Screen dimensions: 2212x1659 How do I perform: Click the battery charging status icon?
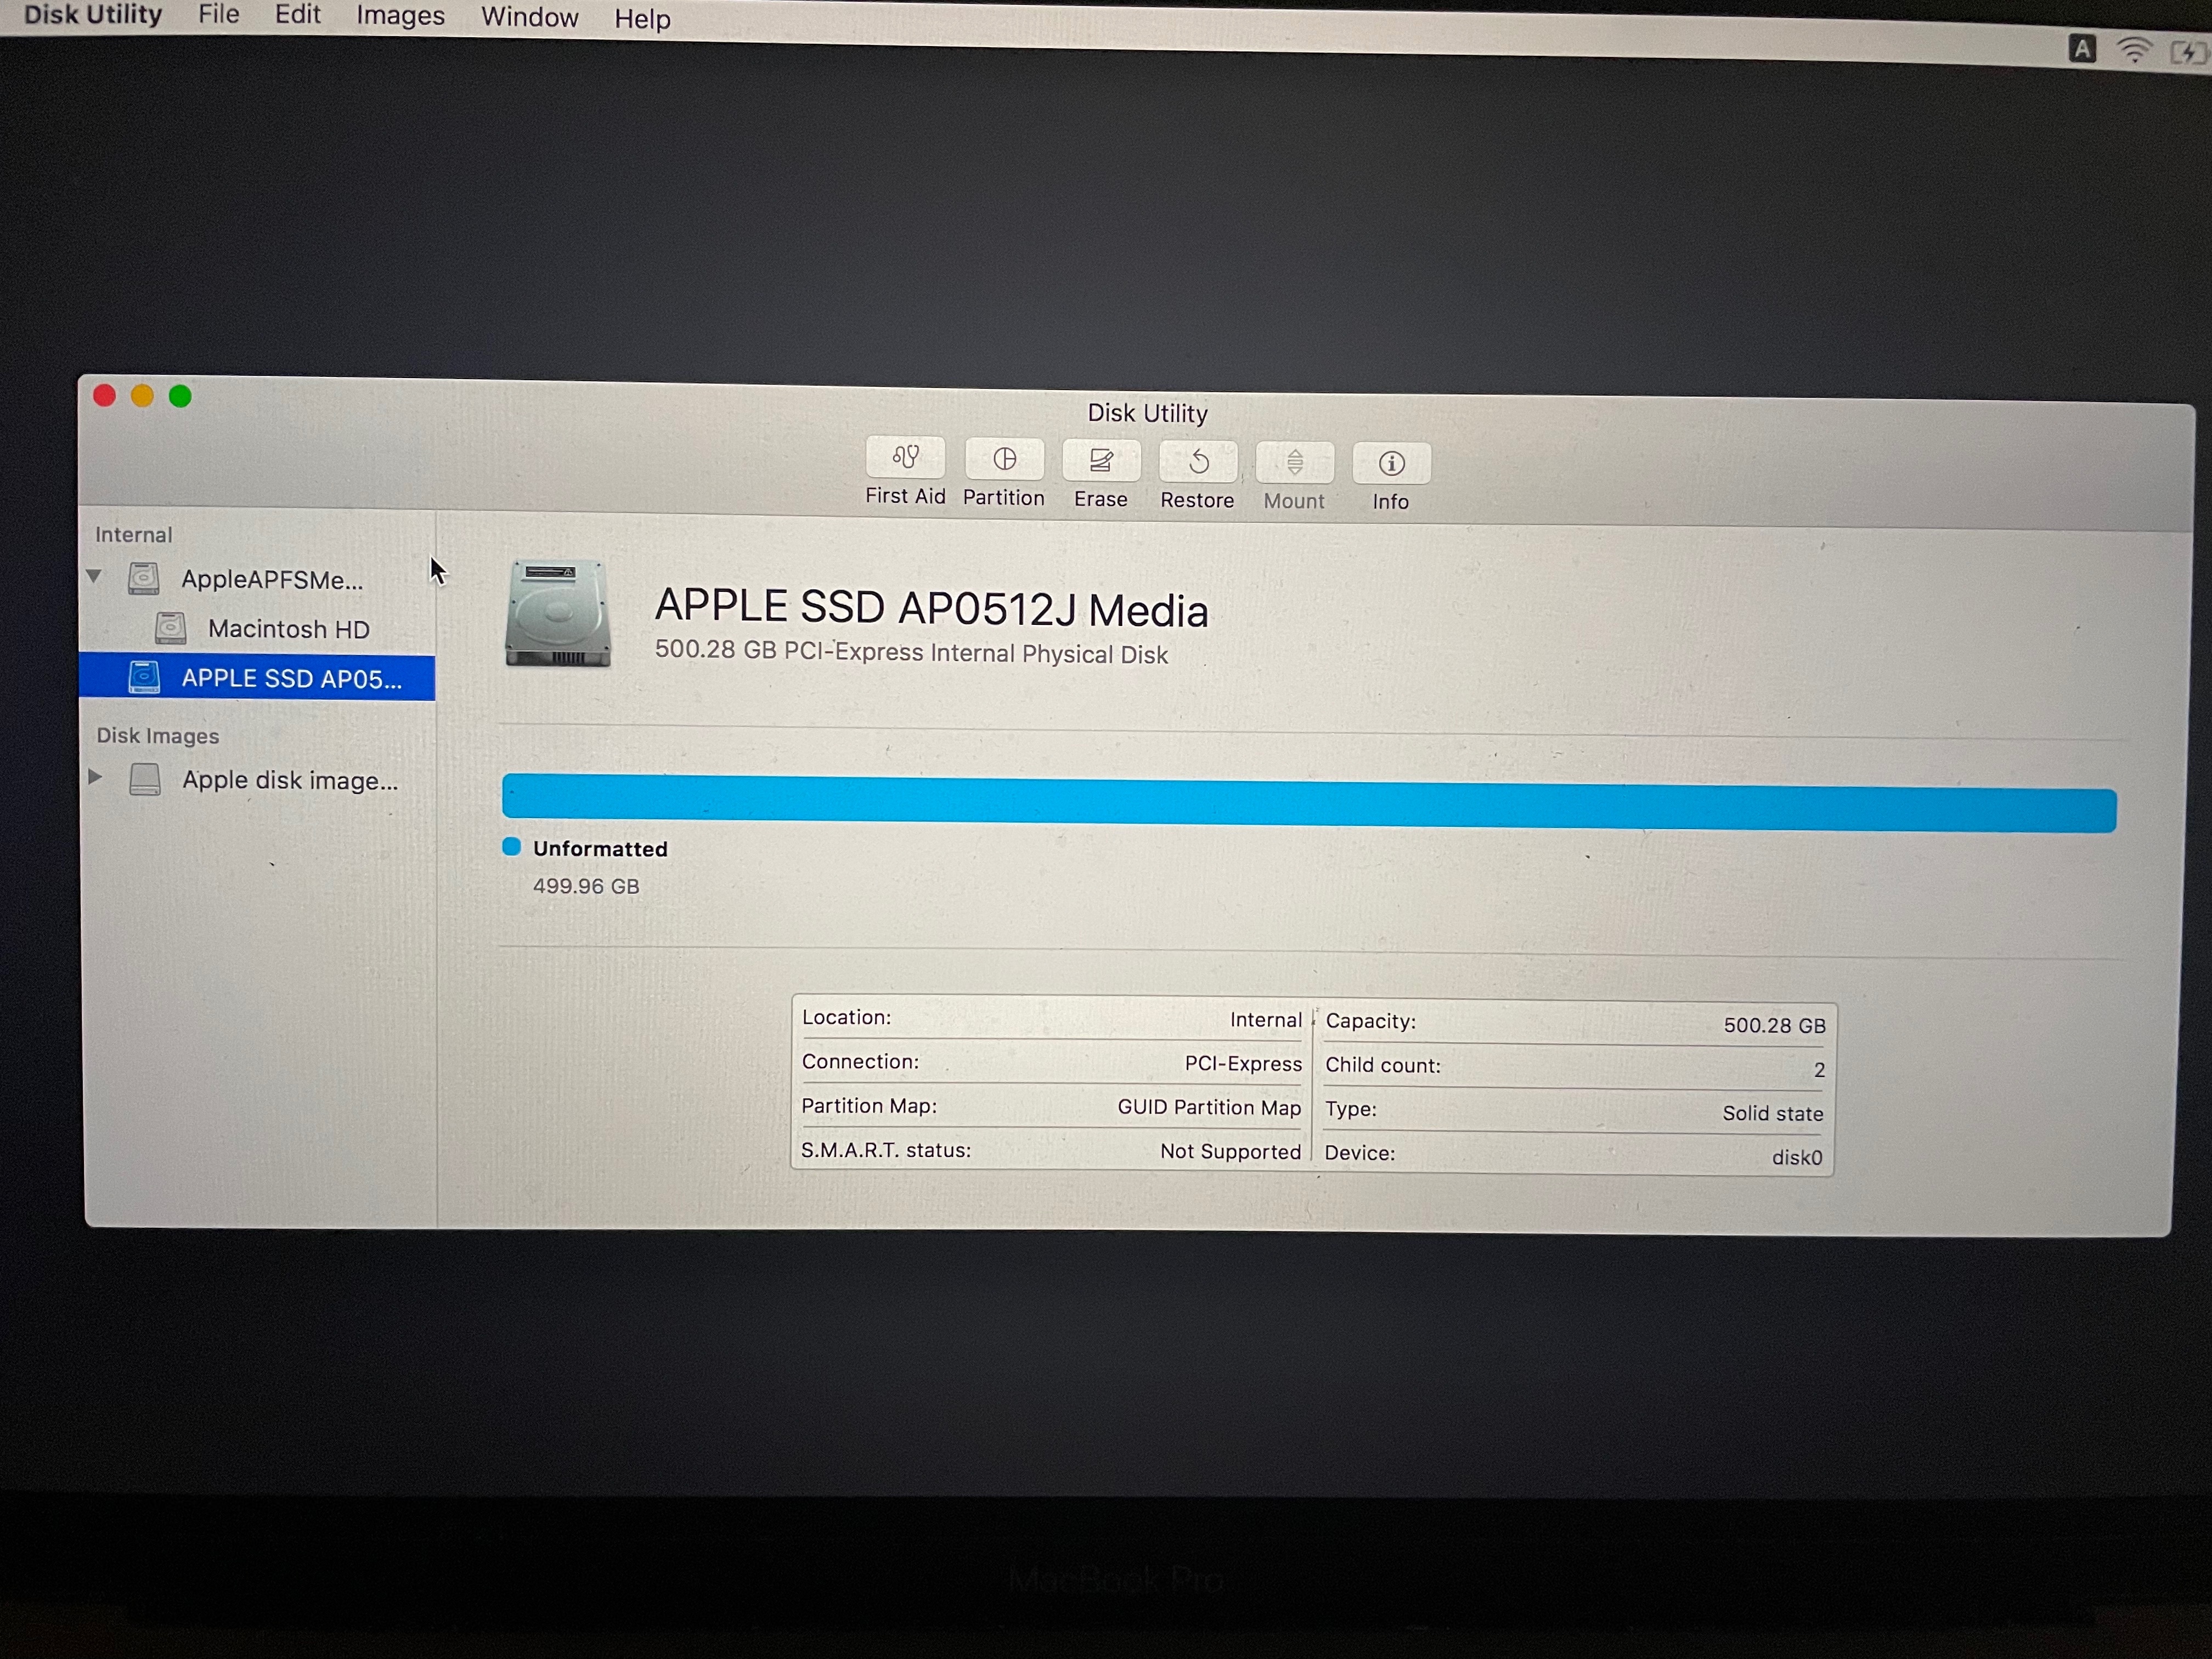click(x=2190, y=53)
